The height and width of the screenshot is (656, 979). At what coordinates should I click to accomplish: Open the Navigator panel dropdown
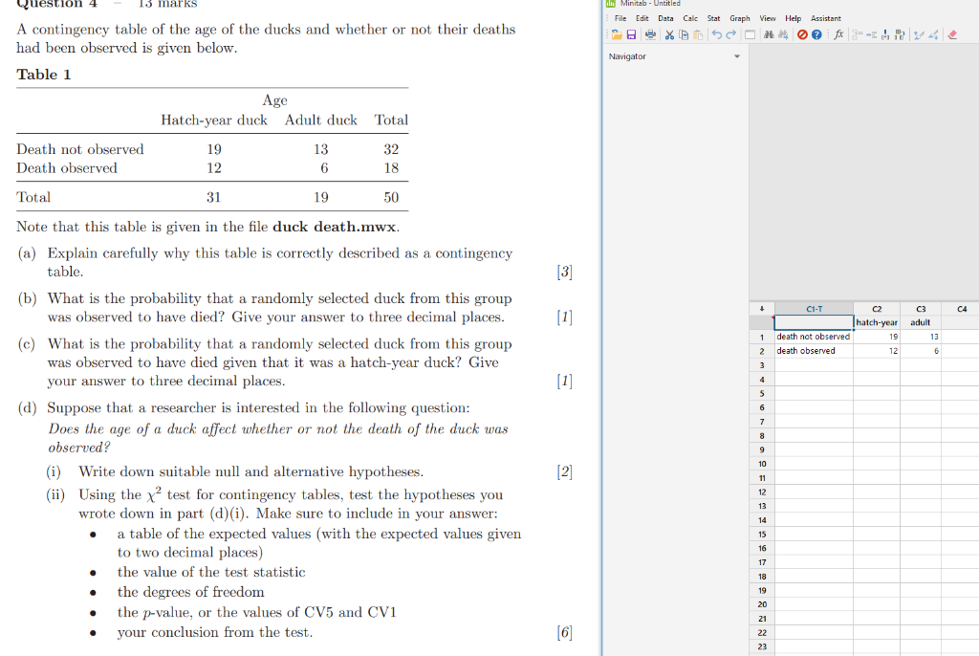coord(736,55)
